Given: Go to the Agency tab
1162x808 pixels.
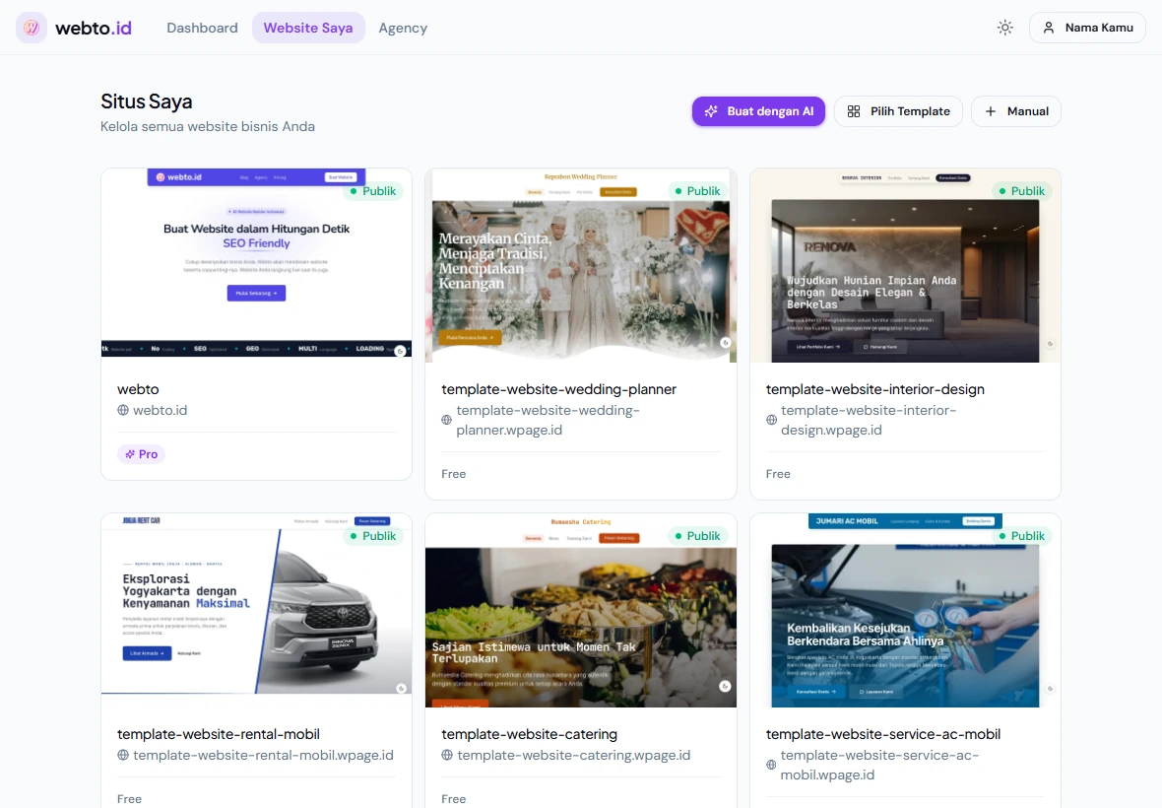Looking at the screenshot, I should [403, 28].
